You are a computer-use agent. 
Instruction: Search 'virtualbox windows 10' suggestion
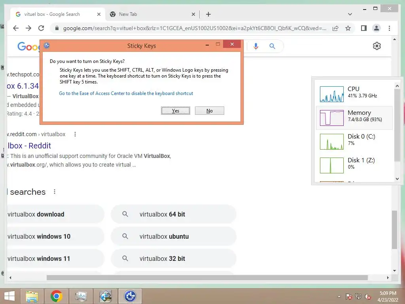pos(55,236)
